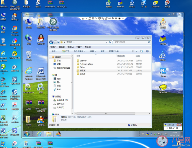Click the Explorer back navigation arrow

coord(51,42)
